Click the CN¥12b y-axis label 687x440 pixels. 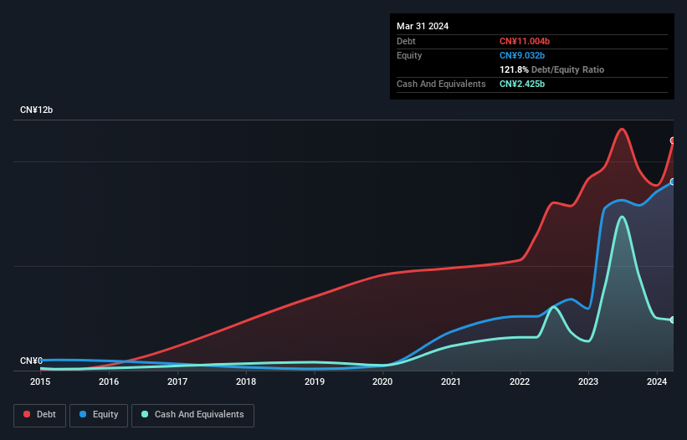36,110
